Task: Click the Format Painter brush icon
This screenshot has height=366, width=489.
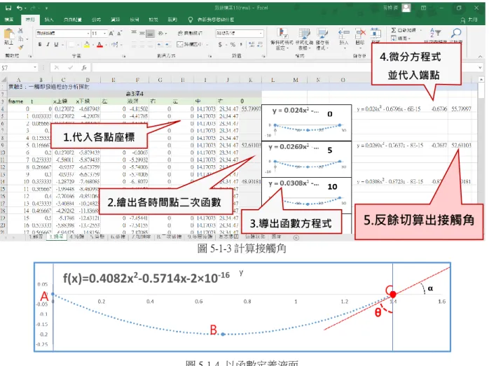Action: point(20,47)
